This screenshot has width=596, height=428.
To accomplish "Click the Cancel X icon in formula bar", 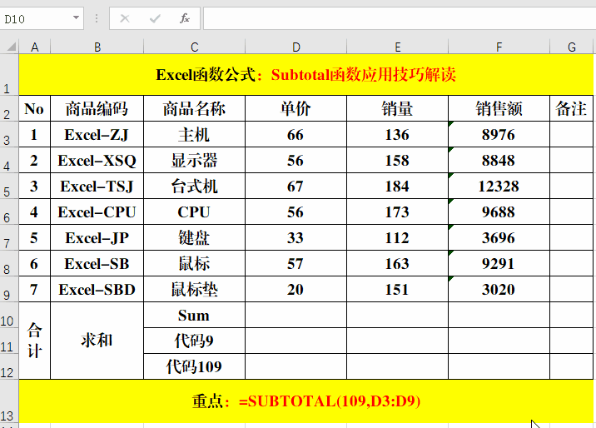I will [x=125, y=18].
